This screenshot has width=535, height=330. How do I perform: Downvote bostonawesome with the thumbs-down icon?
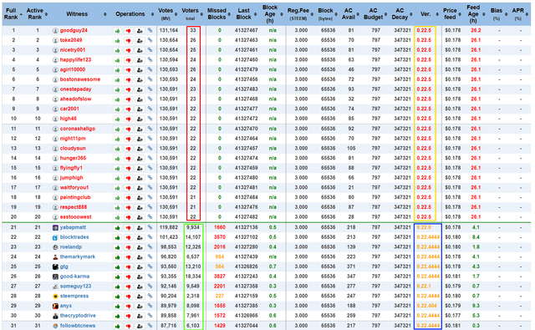tap(129, 79)
